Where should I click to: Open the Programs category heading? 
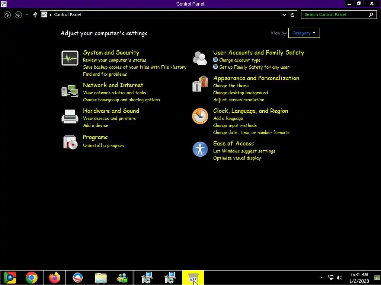click(x=95, y=137)
